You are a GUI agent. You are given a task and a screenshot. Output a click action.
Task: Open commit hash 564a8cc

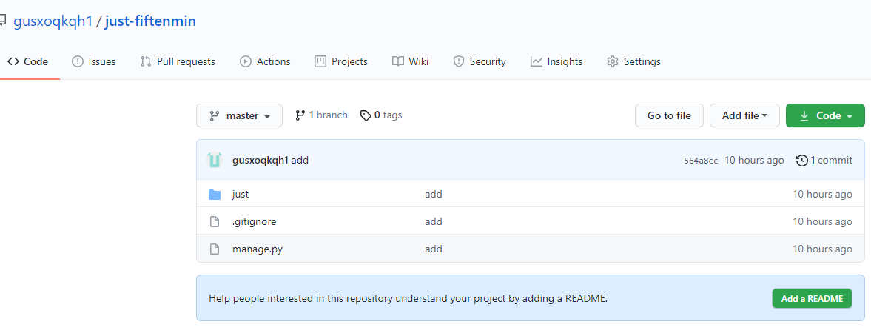(x=701, y=161)
